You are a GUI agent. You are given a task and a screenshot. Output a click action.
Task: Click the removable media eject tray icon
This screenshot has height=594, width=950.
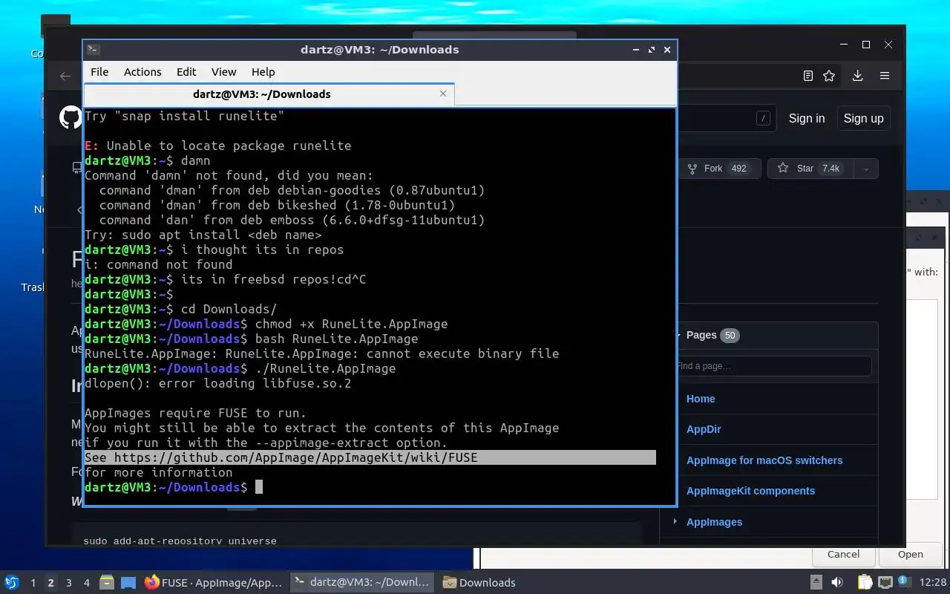point(816,583)
